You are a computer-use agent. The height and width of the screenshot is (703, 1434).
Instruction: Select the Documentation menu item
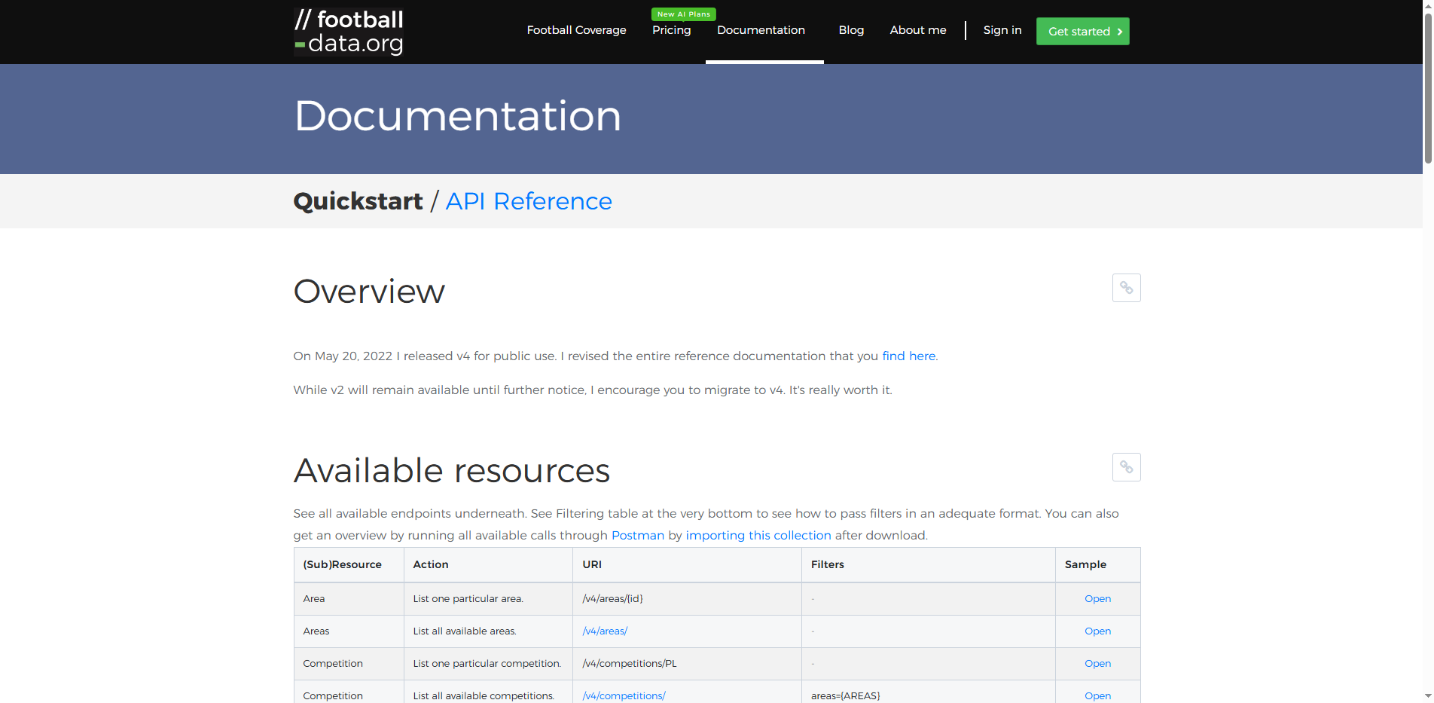point(761,30)
